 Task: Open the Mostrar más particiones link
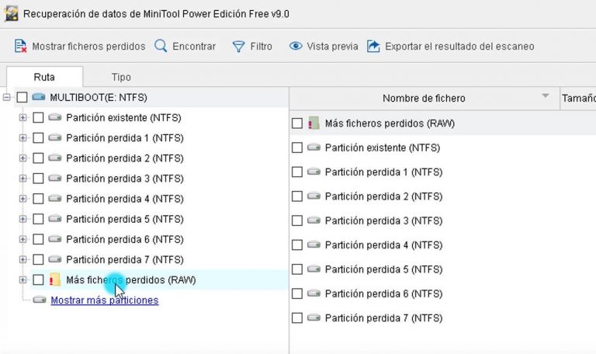(105, 300)
